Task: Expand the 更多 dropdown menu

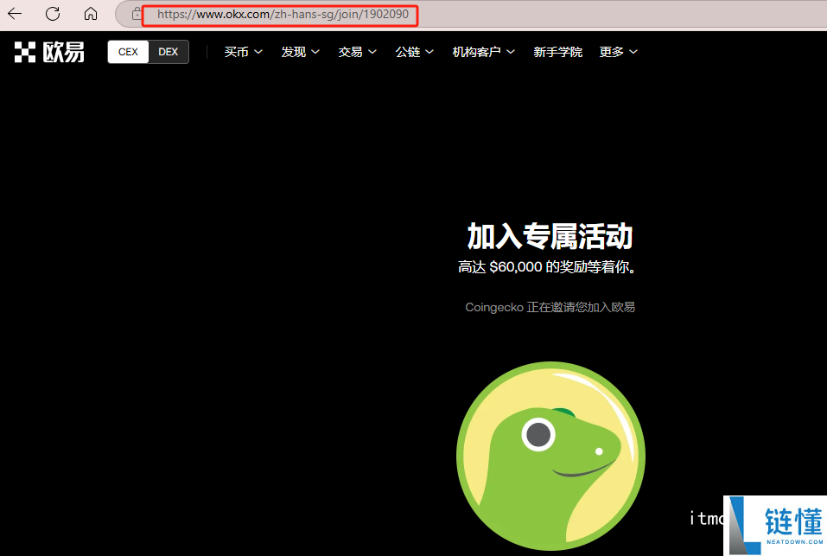Action: click(618, 52)
